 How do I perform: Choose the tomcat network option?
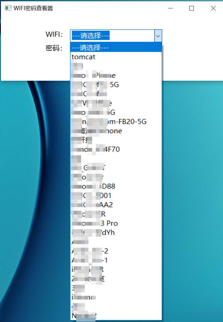(x=116, y=57)
